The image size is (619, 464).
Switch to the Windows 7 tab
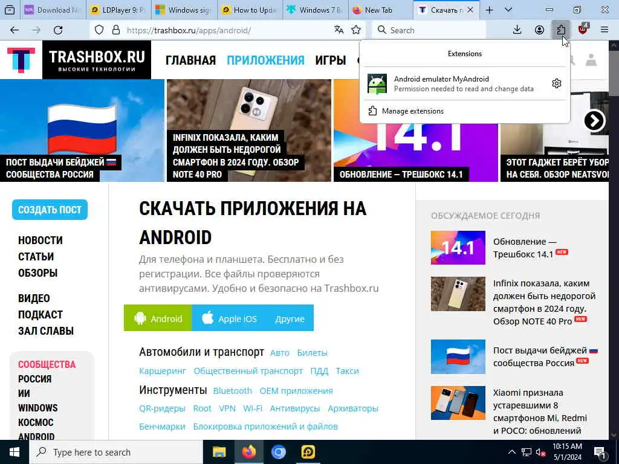click(x=315, y=10)
